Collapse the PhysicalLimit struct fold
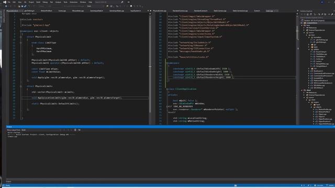 pos(21,37)
